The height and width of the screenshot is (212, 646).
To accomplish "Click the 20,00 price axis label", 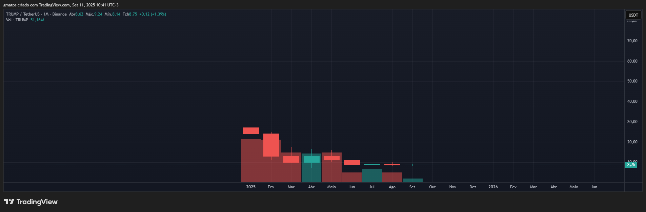I will [x=632, y=142].
